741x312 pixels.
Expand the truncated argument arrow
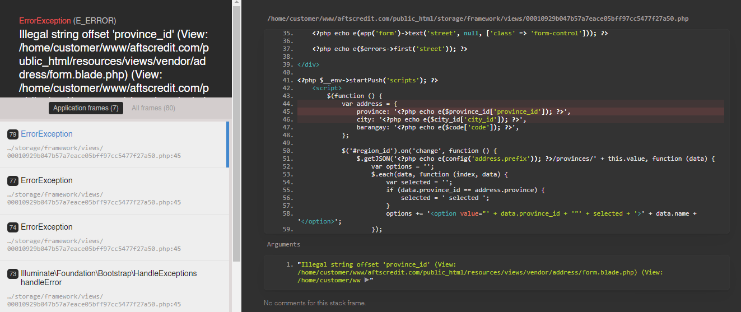pyautogui.click(x=367, y=280)
